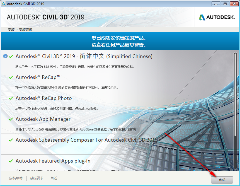Click the Autodesk logo in the header

click(x=217, y=17)
